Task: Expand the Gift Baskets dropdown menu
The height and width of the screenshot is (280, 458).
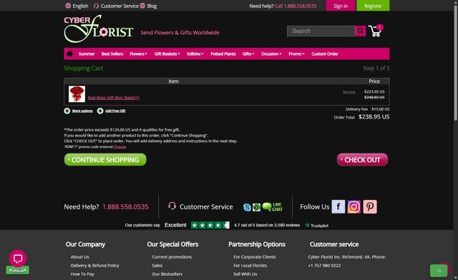Action: 167,54
